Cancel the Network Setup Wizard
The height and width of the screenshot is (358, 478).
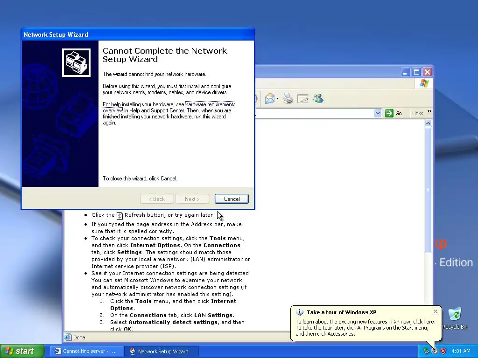232,199
